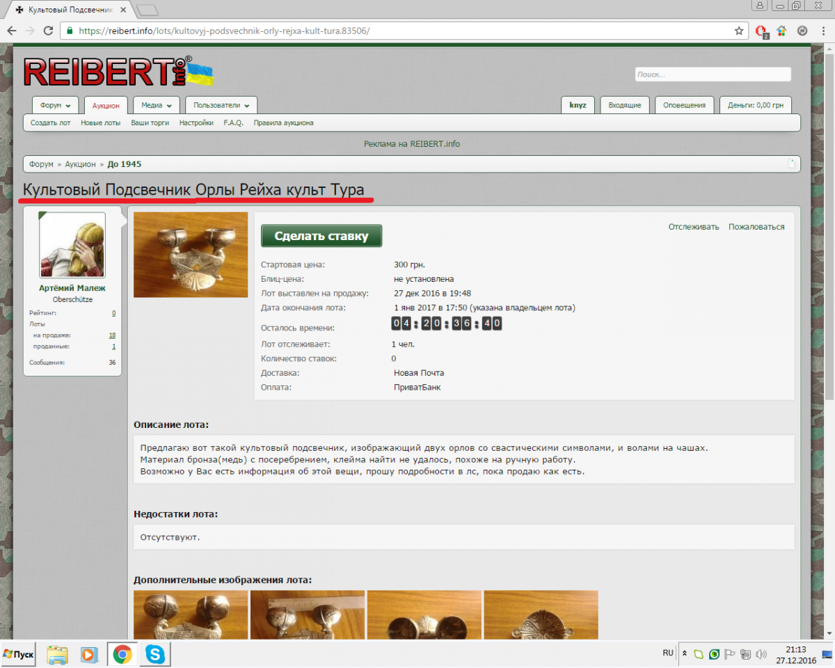Open Action Center flag tray icon
The height and width of the screenshot is (668, 835).
click(x=730, y=654)
